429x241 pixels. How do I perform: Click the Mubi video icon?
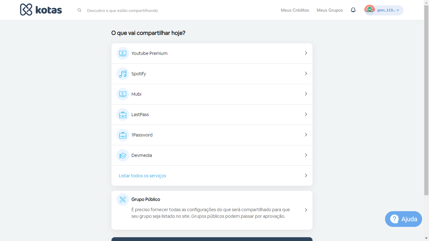click(x=123, y=94)
